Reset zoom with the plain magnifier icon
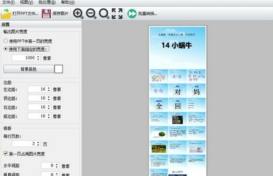Image resolution: width=273 pixels, height=176 pixels. (104, 13)
